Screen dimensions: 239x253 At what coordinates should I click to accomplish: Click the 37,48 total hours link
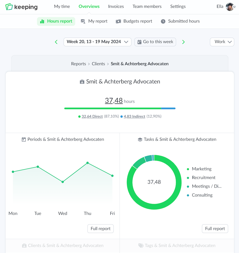114,101
